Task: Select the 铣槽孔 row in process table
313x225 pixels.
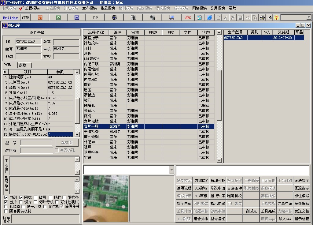Action: [x=149, y=105]
